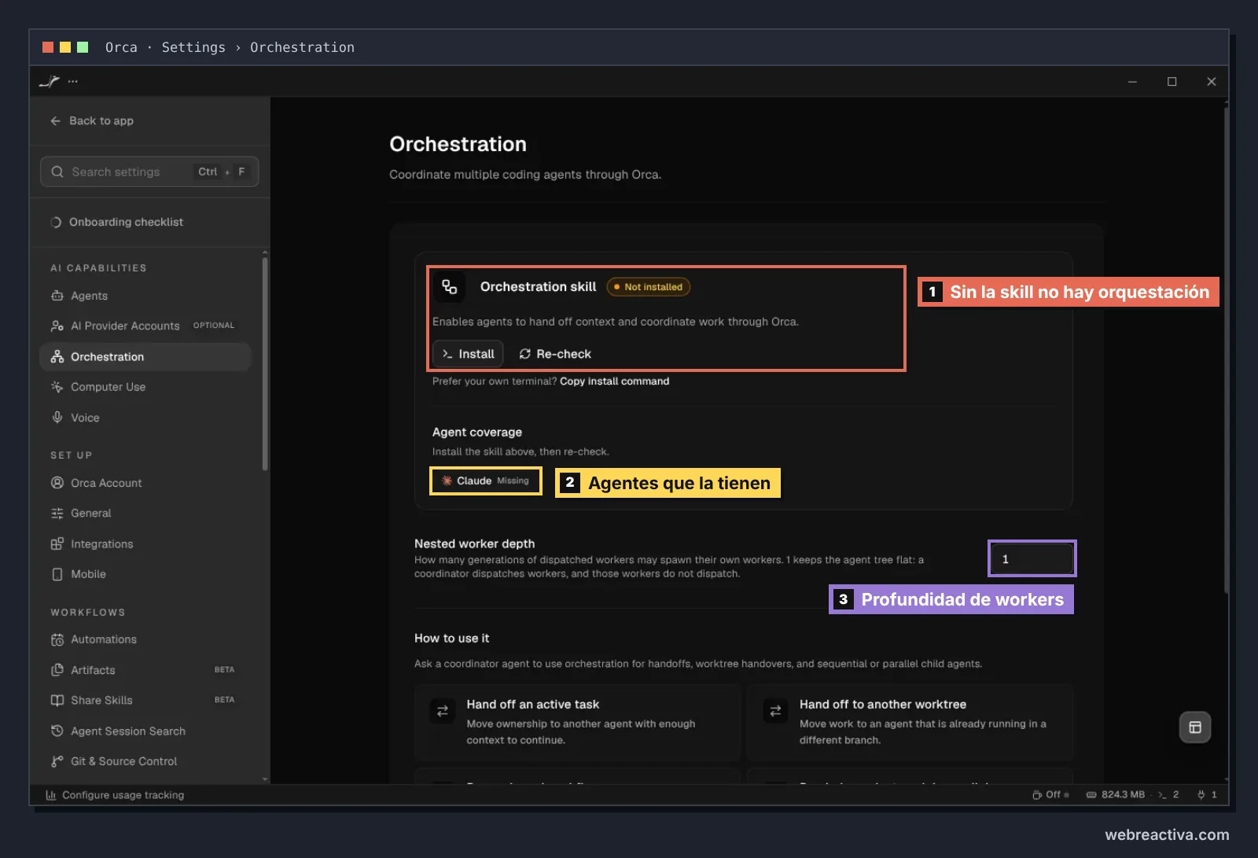1258x858 pixels.
Task: Open Automations settings icon
Action: click(57, 639)
